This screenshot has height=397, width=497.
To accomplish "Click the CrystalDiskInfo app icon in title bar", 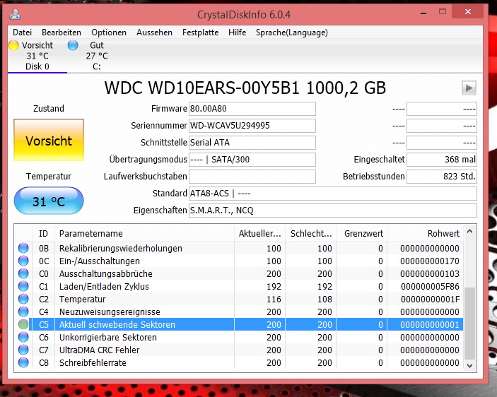I will [x=15, y=14].
